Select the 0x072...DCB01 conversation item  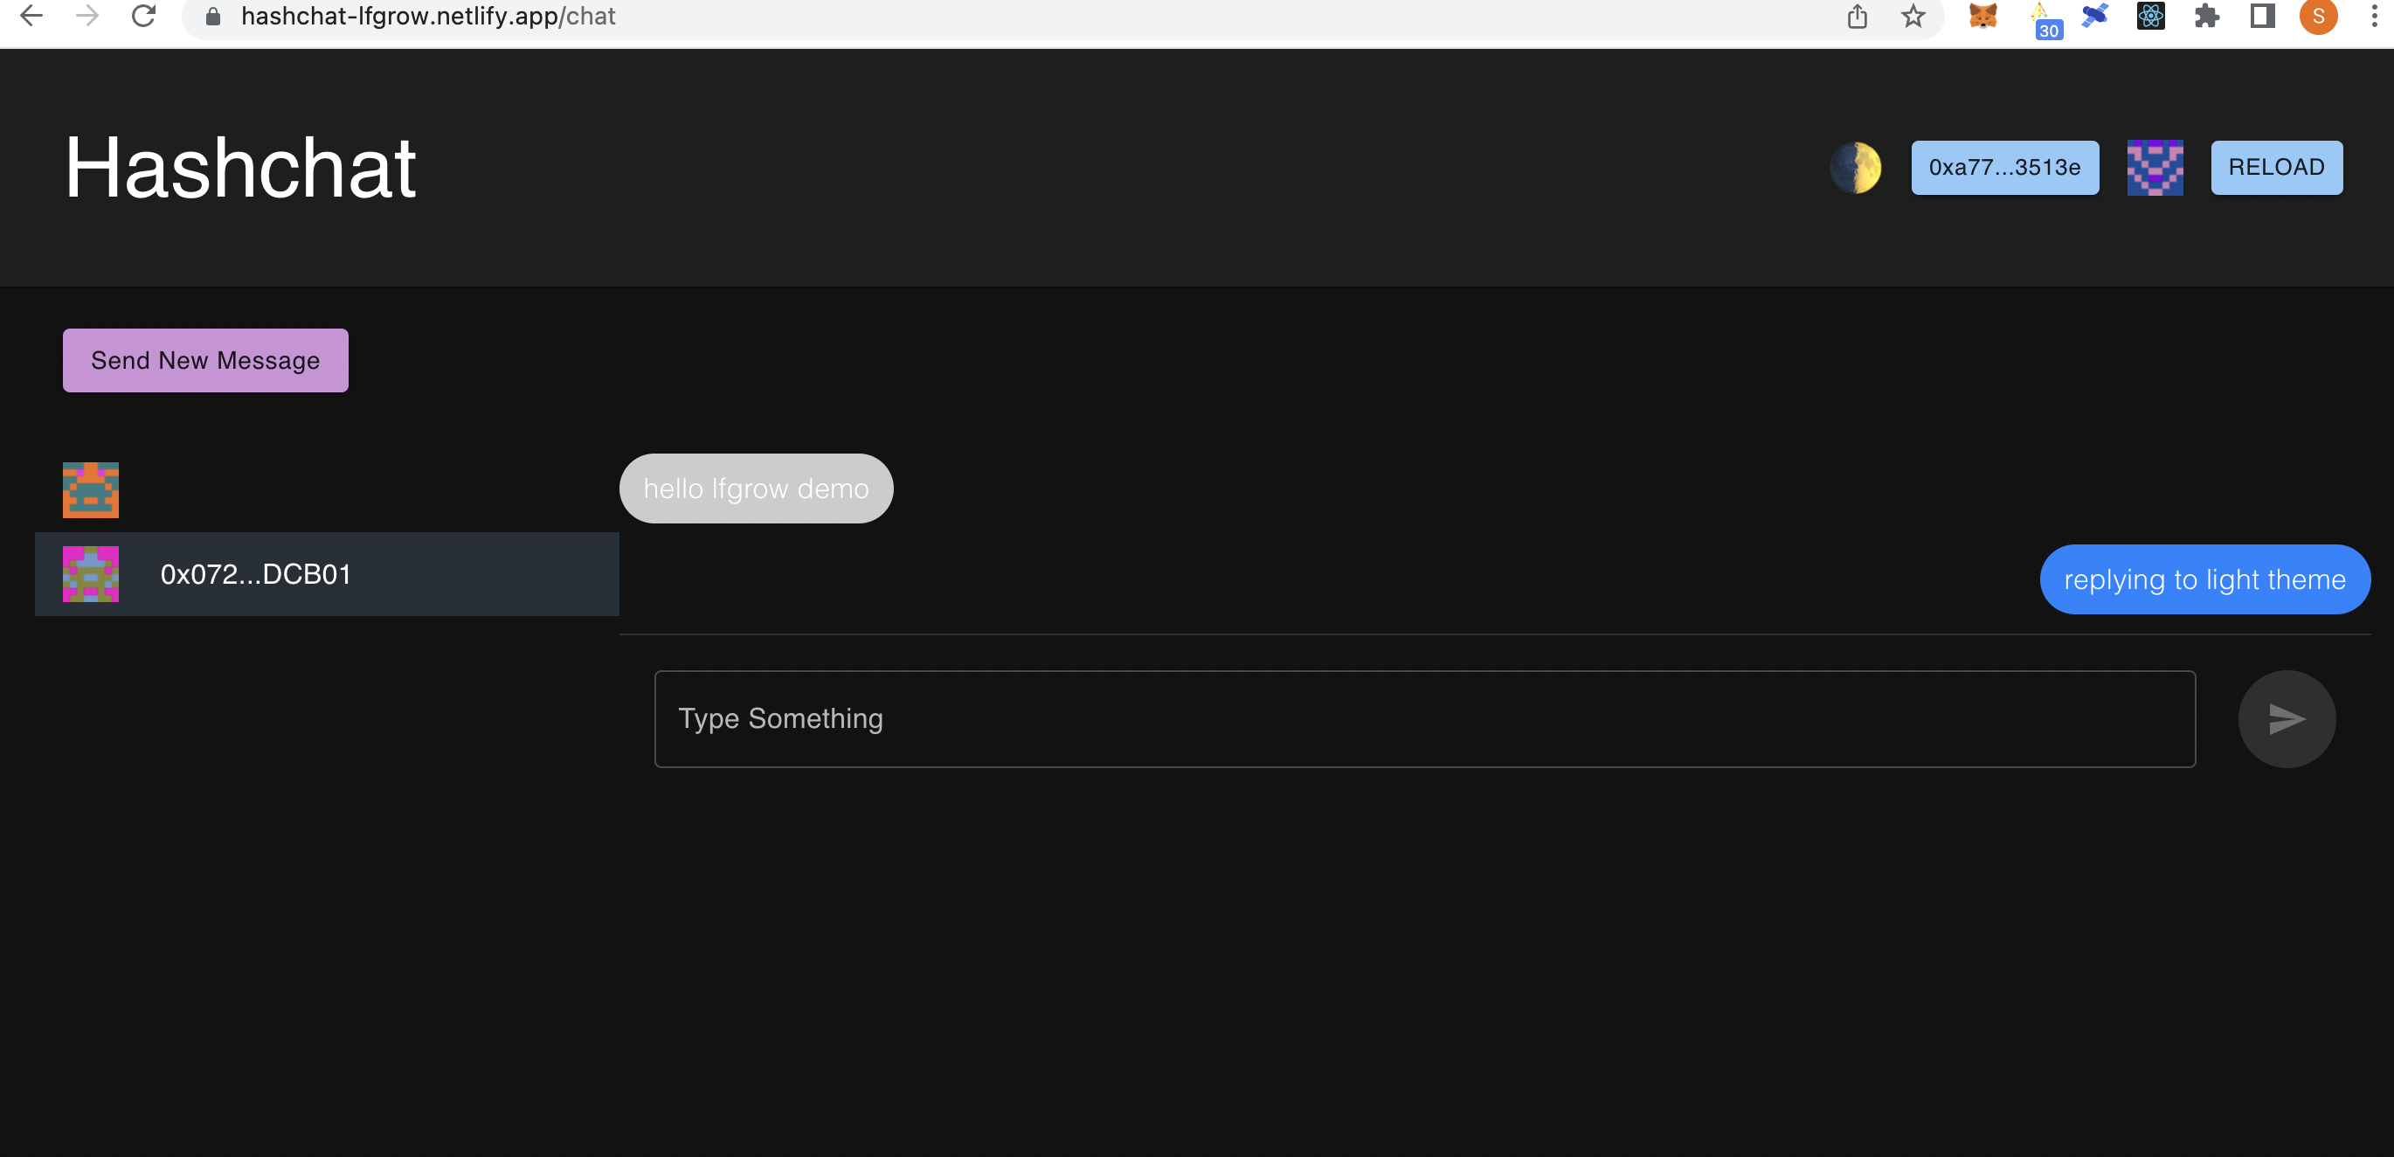coord(327,574)
